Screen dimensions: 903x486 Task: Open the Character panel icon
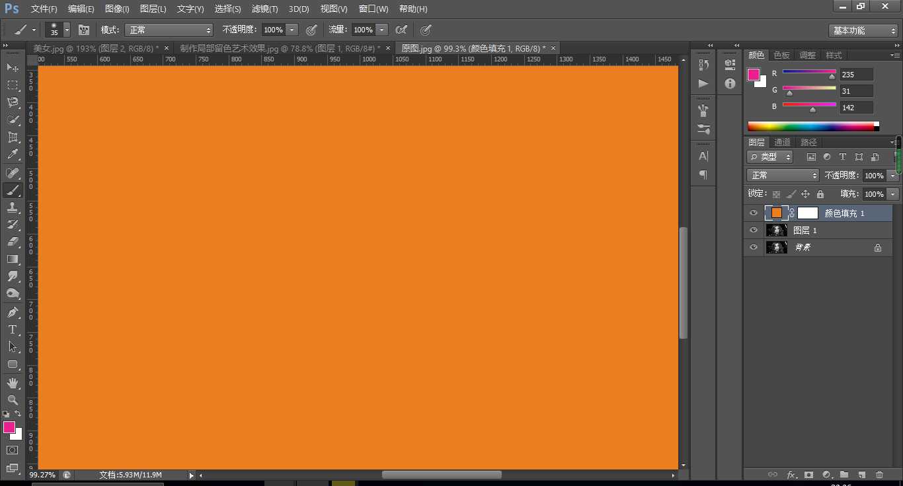pos(703,156)
